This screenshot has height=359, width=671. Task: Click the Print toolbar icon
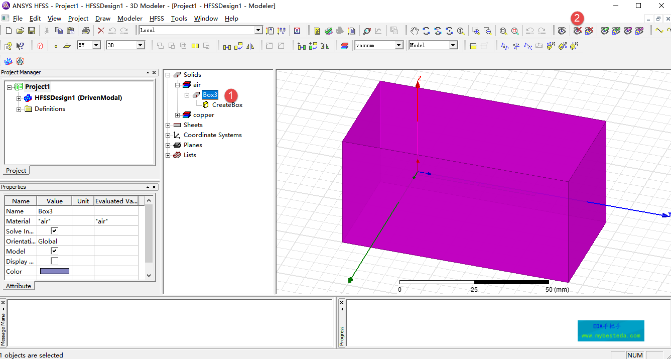pos(85,31)
